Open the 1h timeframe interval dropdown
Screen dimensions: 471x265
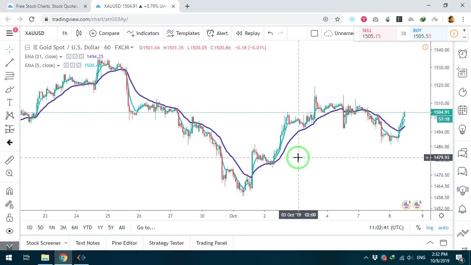point(64,33)
